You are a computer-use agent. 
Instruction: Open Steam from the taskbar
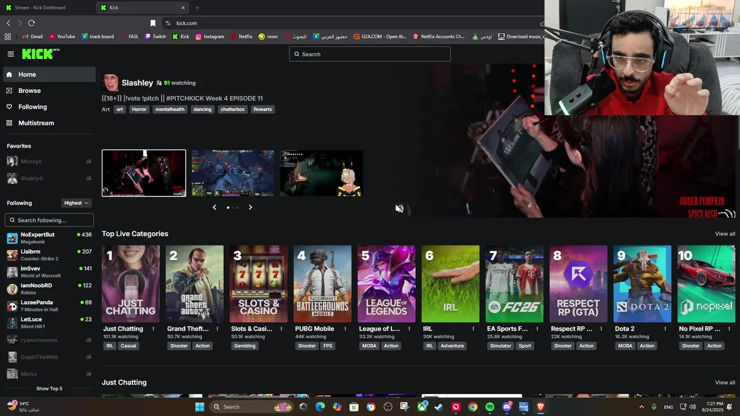point(439,407)
